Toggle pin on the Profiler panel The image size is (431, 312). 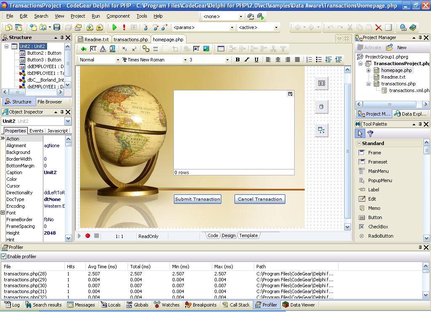click(x=420, y=247)
